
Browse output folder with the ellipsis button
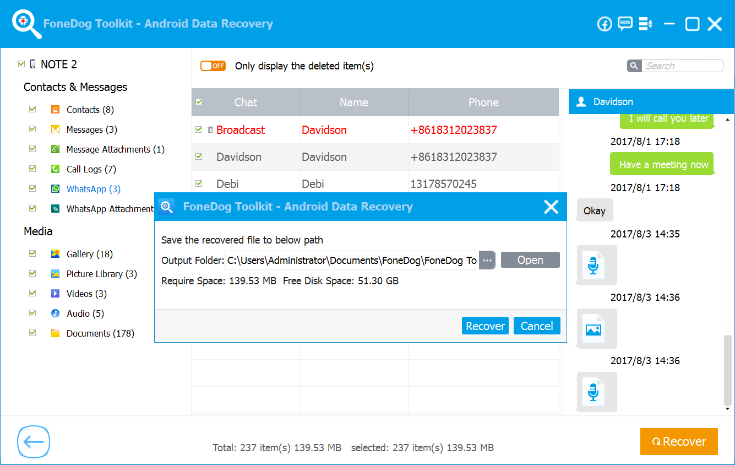pos(487,260)
